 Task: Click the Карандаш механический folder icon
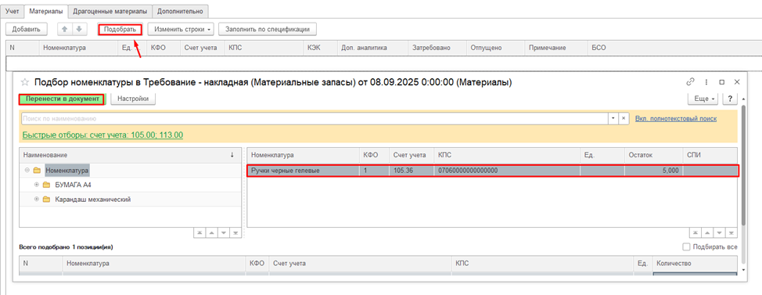tap(47, 200)
